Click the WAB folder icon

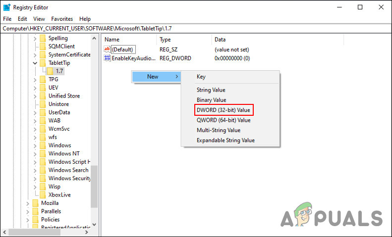click(43, 121)
